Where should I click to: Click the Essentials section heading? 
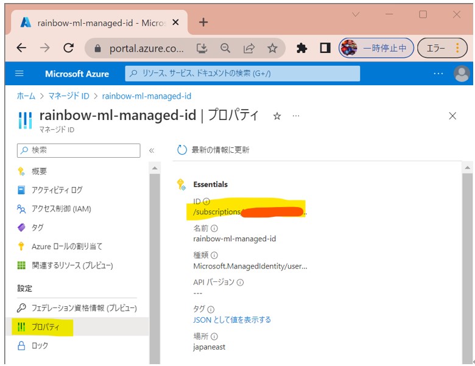pos(210,184)
